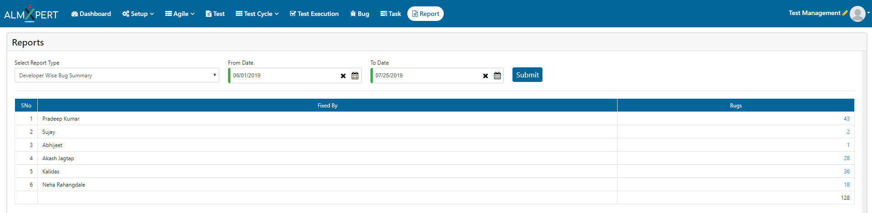
Task: Select the Akash Jagtap name cell
Action: 328,158
